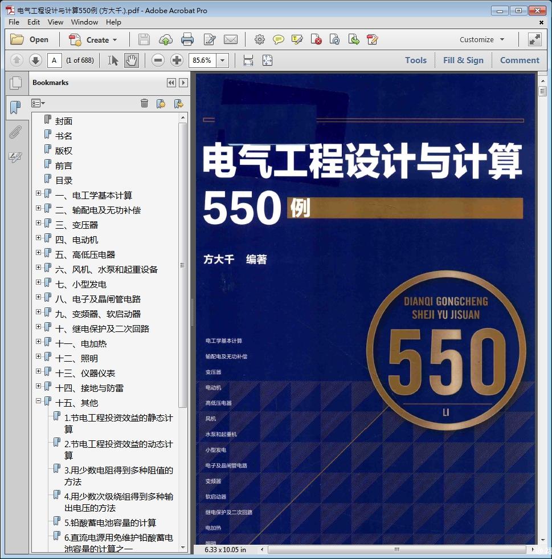Click the extract page icon

pos(354,39)
